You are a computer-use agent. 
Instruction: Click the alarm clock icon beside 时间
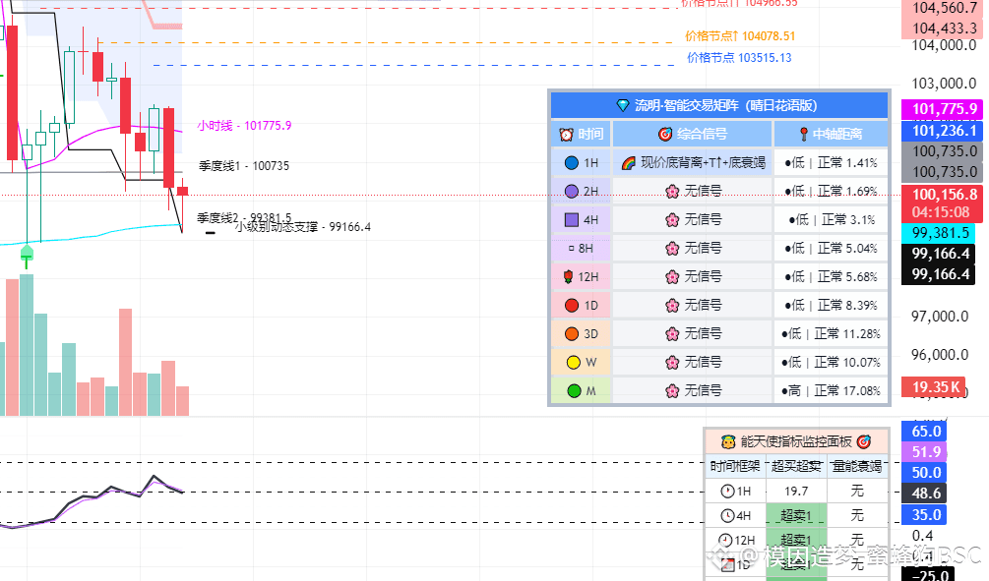click(x=567, y=135)
